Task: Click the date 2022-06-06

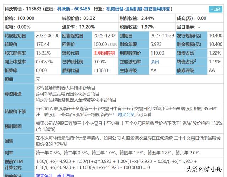Action: tap(48, 36)
